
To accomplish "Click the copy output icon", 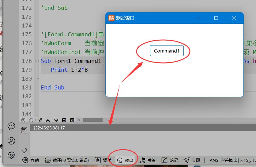I will 24,130.
